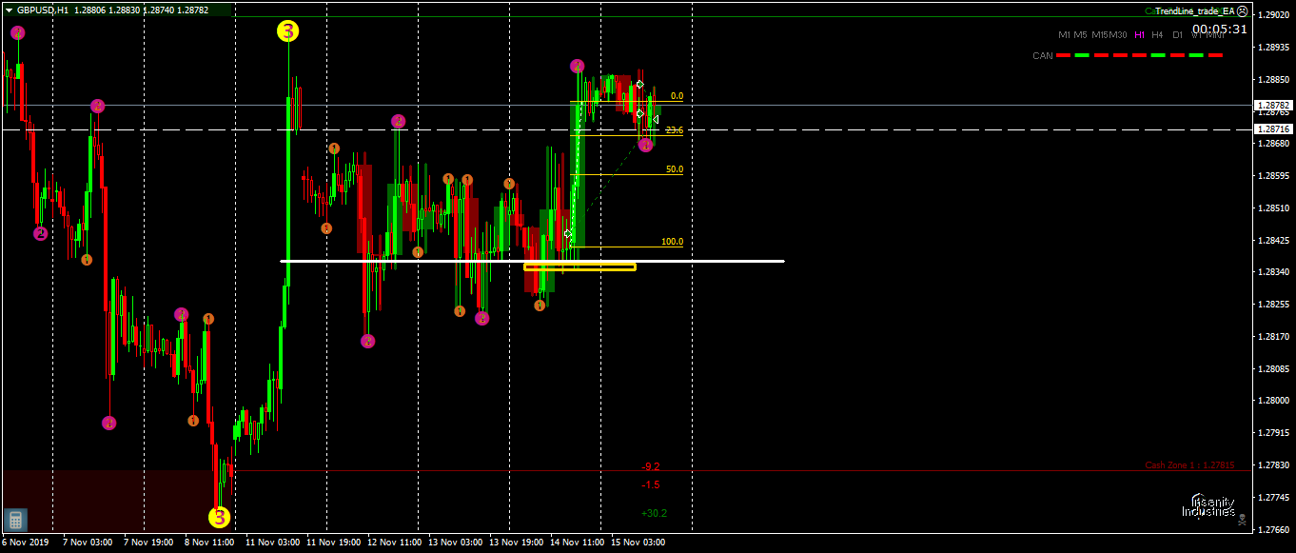Screen dimensions: 1296x553
Task: Click the TrendLine_trade_EA expert label
Action: point(1194,11)
